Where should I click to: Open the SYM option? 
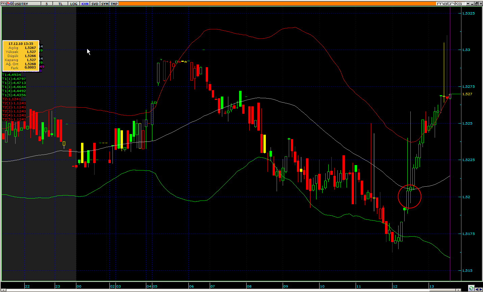tap(105, 4)
